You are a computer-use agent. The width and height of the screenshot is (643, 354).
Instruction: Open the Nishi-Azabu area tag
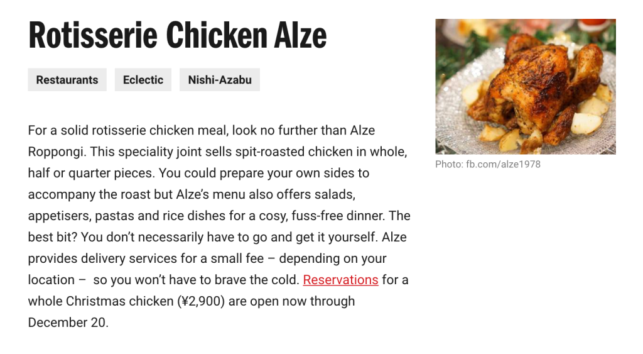tap(220, 80)
